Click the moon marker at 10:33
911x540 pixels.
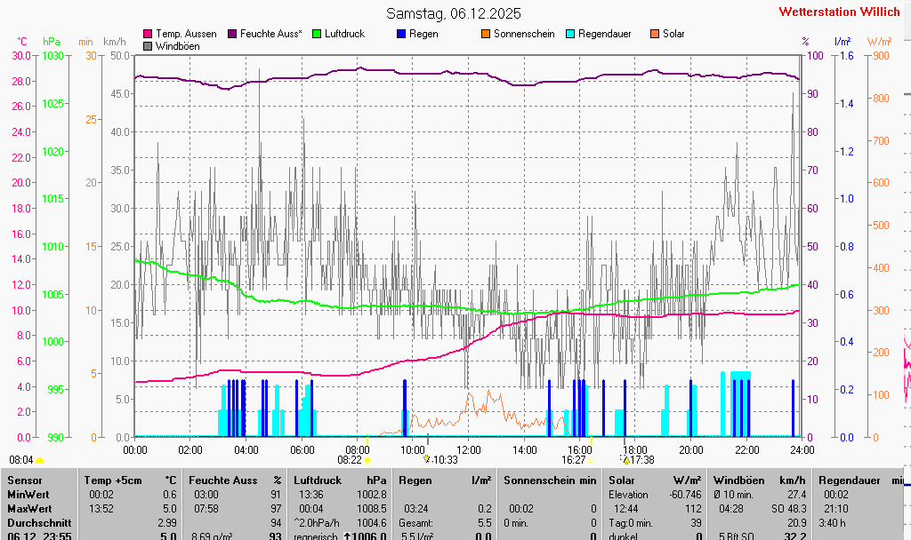pyautogui.click(x=426, y=459)
